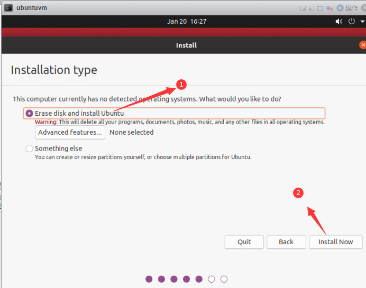This screenshot has height=288, width=366.
Task: Go Back to previous step
Action: click(286, 242)
